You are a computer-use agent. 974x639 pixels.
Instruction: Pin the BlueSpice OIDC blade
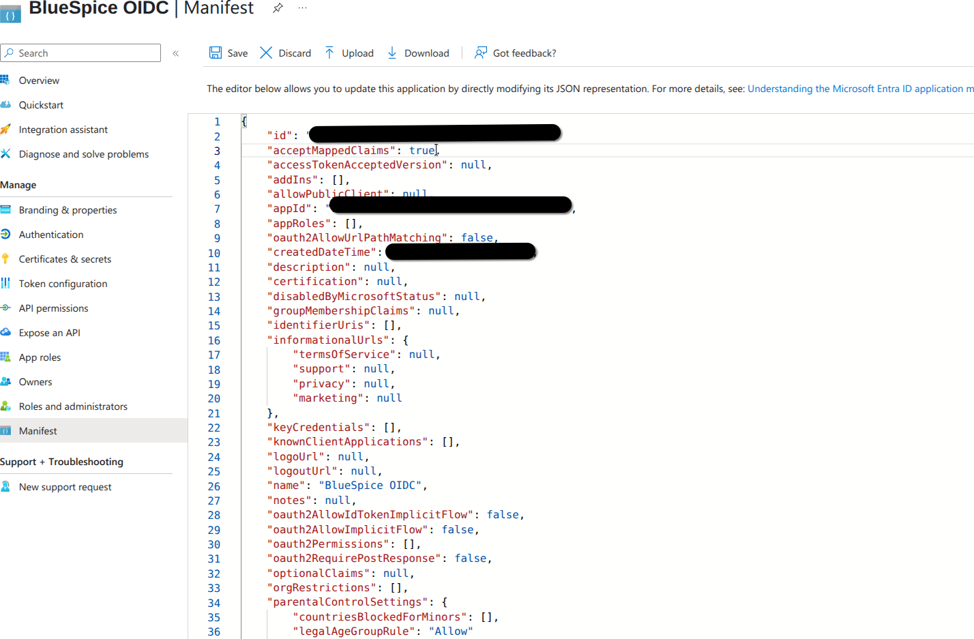[278, 8]
